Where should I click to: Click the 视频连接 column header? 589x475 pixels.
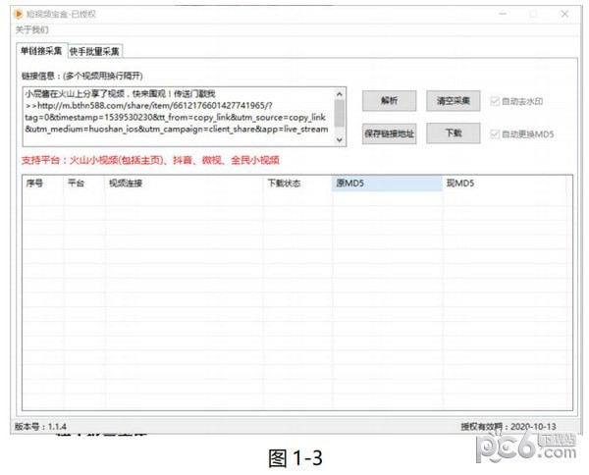[185, 184]
